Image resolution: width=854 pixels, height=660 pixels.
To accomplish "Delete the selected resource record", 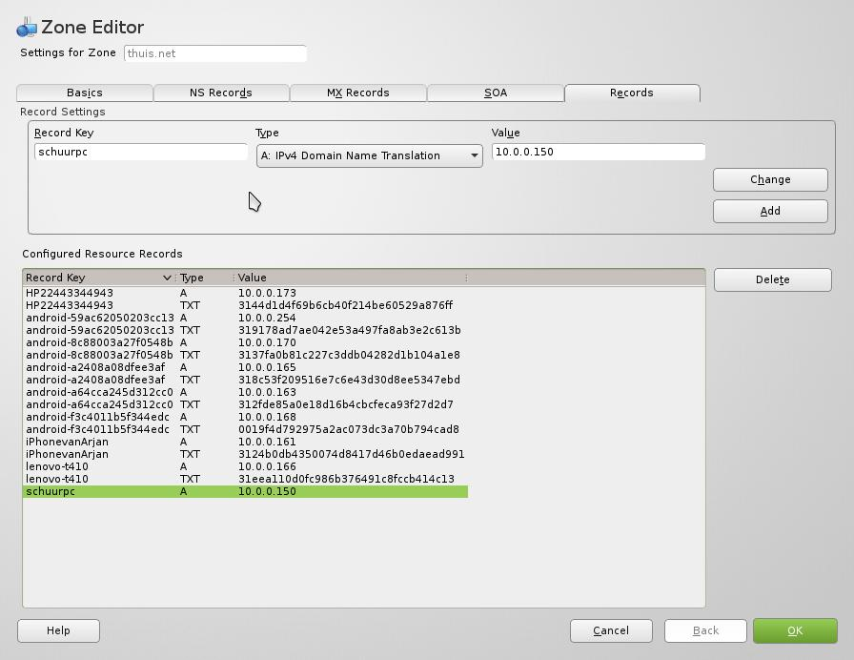I will click(x=772, y=279).
